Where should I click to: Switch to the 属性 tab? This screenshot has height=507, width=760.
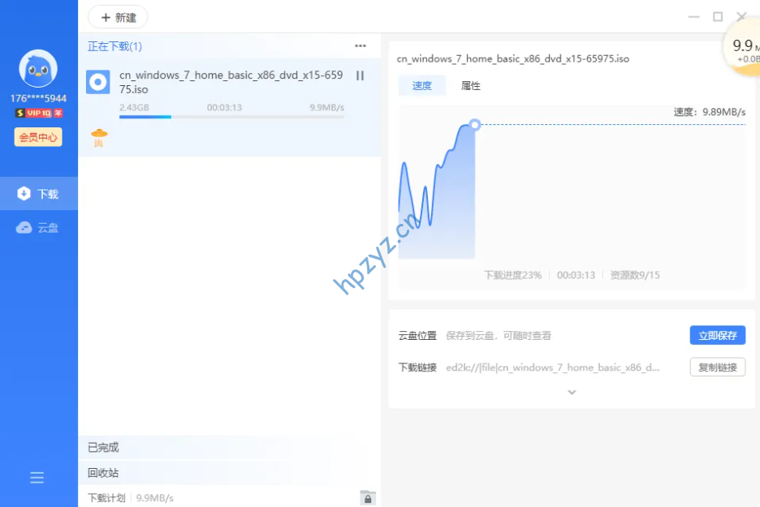471,86
